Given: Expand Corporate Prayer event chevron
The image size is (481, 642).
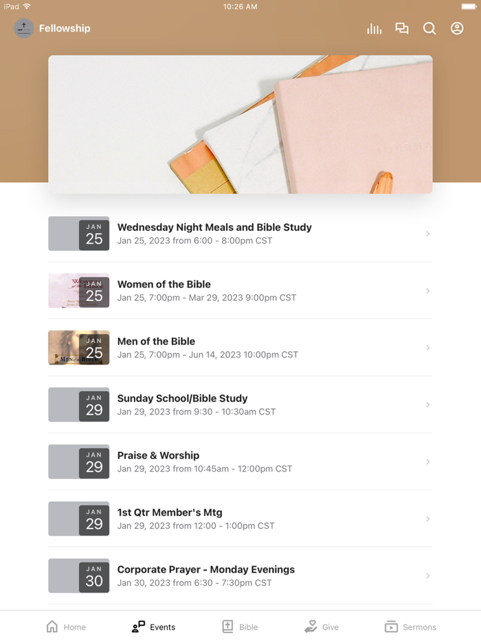Looking at the screenshot, I should 428,576.
